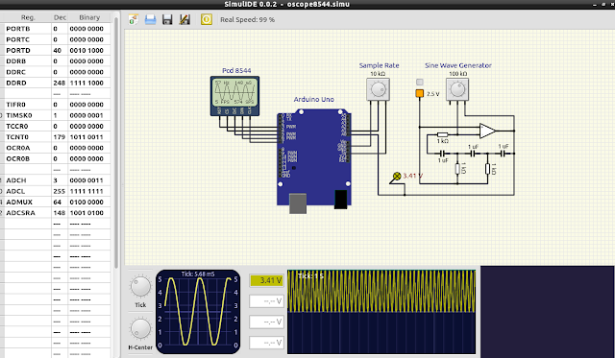Click the oscilloscope H-Center knob
The width and height of the screenshot is (615, 358).
(x=140, y=328)
